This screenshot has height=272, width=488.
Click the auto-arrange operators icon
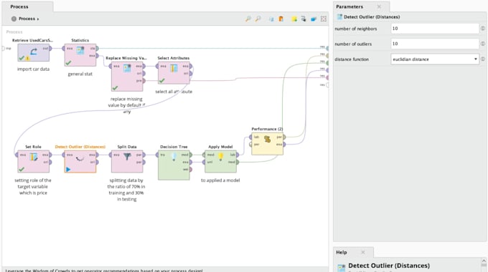click(304, 19)
